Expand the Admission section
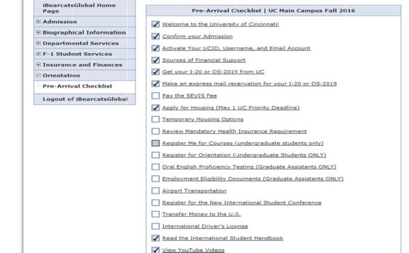Viewport: 409px width, 253px height. click(39, 22)
